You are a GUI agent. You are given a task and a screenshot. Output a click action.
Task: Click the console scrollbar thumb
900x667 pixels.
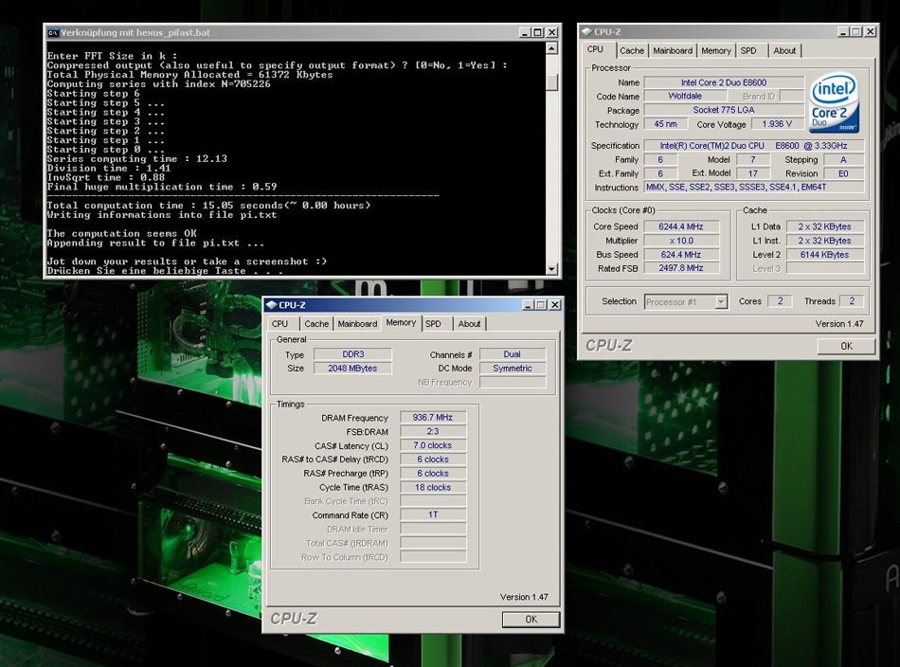click(x=551, y=82)
